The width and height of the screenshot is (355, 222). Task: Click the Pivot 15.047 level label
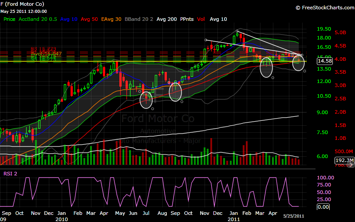46,54
